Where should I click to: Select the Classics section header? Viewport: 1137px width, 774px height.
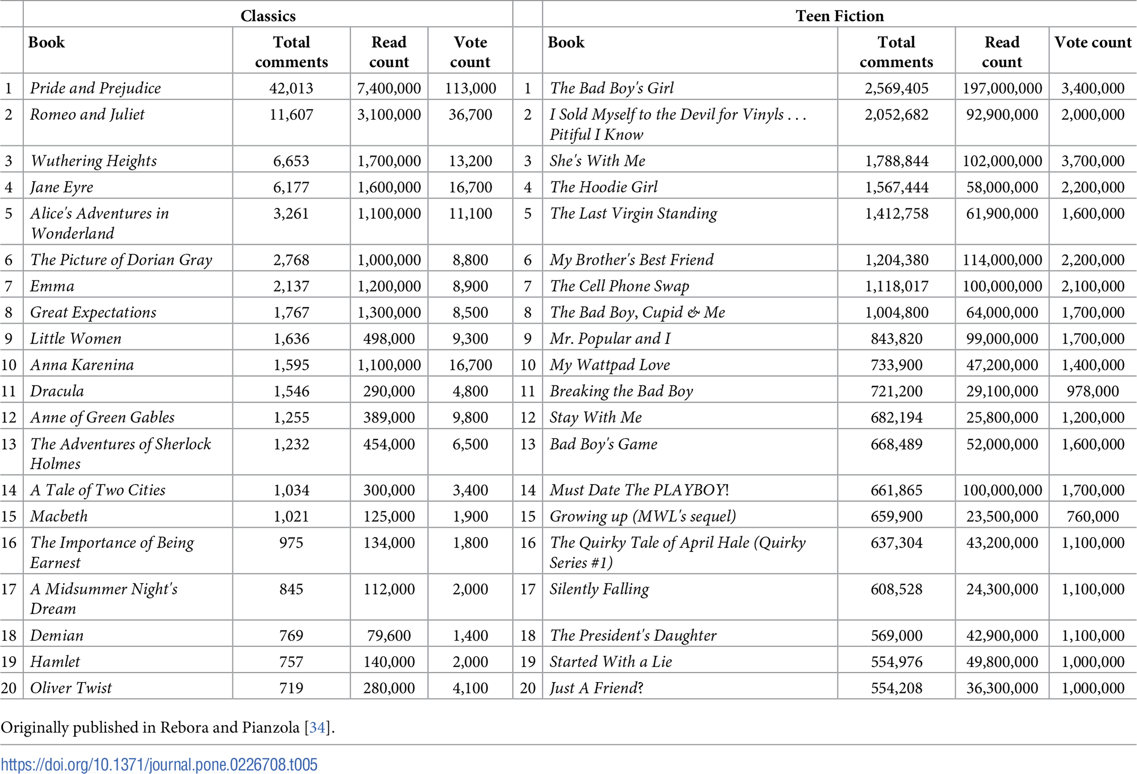268,15
